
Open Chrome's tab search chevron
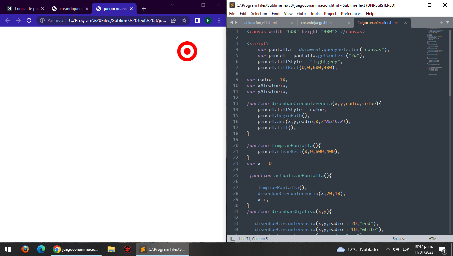pyautogui.click(x=173, y=5)
